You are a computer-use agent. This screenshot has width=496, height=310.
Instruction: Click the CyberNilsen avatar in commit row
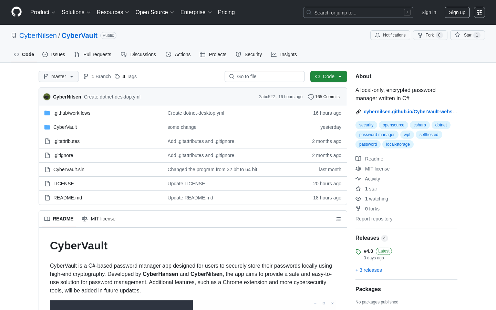(x=47, y=97)
